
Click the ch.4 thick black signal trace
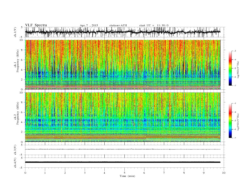pos(123,162)
